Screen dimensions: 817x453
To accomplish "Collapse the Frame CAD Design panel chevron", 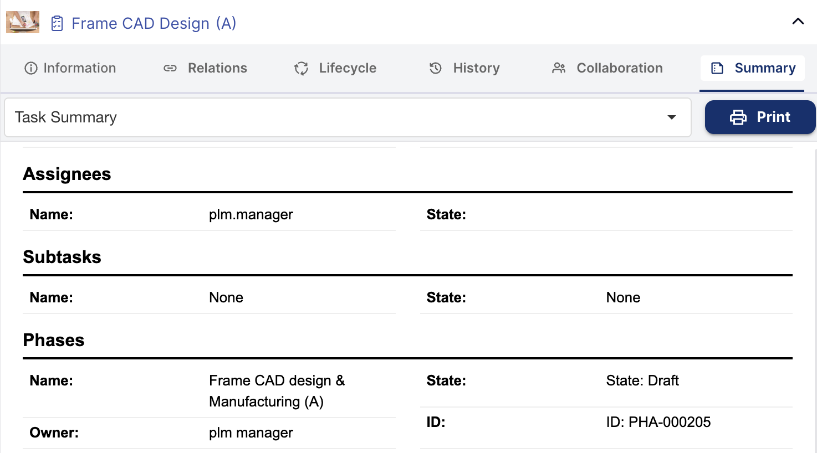I will (x=798, y=22).
